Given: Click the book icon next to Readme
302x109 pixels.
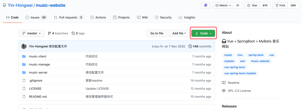Looking at the screenshot, I should 224,83.
